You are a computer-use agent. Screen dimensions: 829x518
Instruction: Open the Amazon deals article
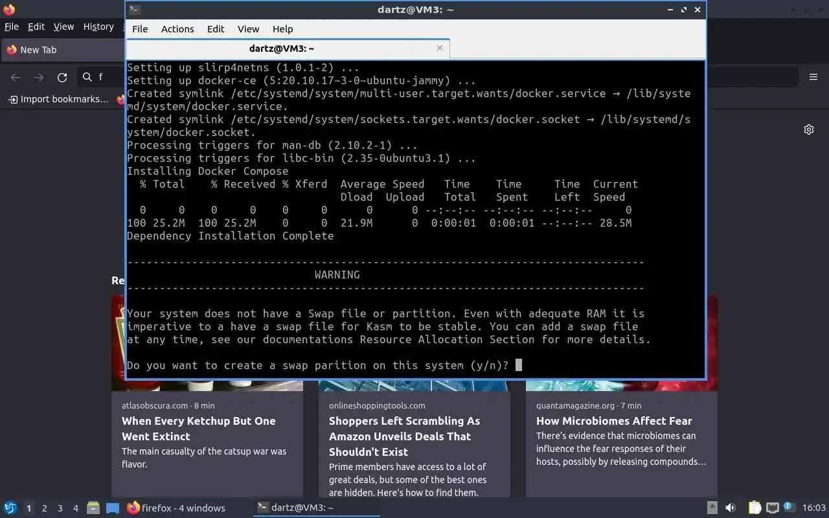[405, 436]
